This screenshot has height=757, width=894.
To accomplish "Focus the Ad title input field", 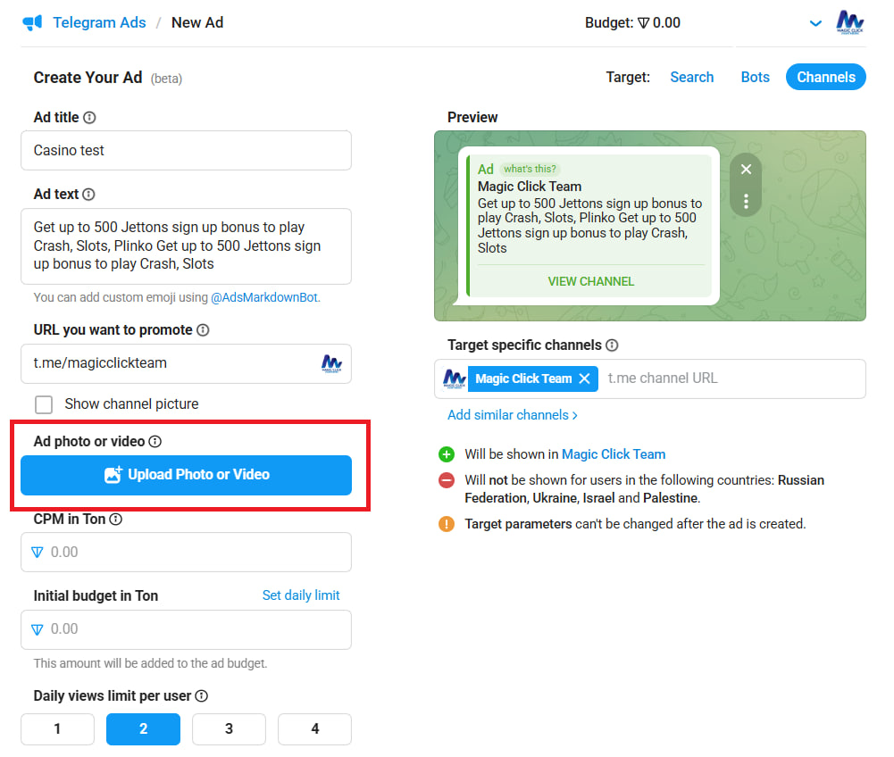I will tap(186, 151).
